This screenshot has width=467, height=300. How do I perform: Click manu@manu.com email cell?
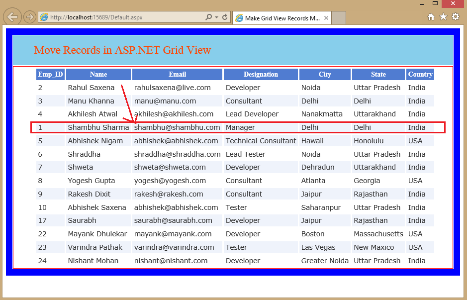(177, 101)
